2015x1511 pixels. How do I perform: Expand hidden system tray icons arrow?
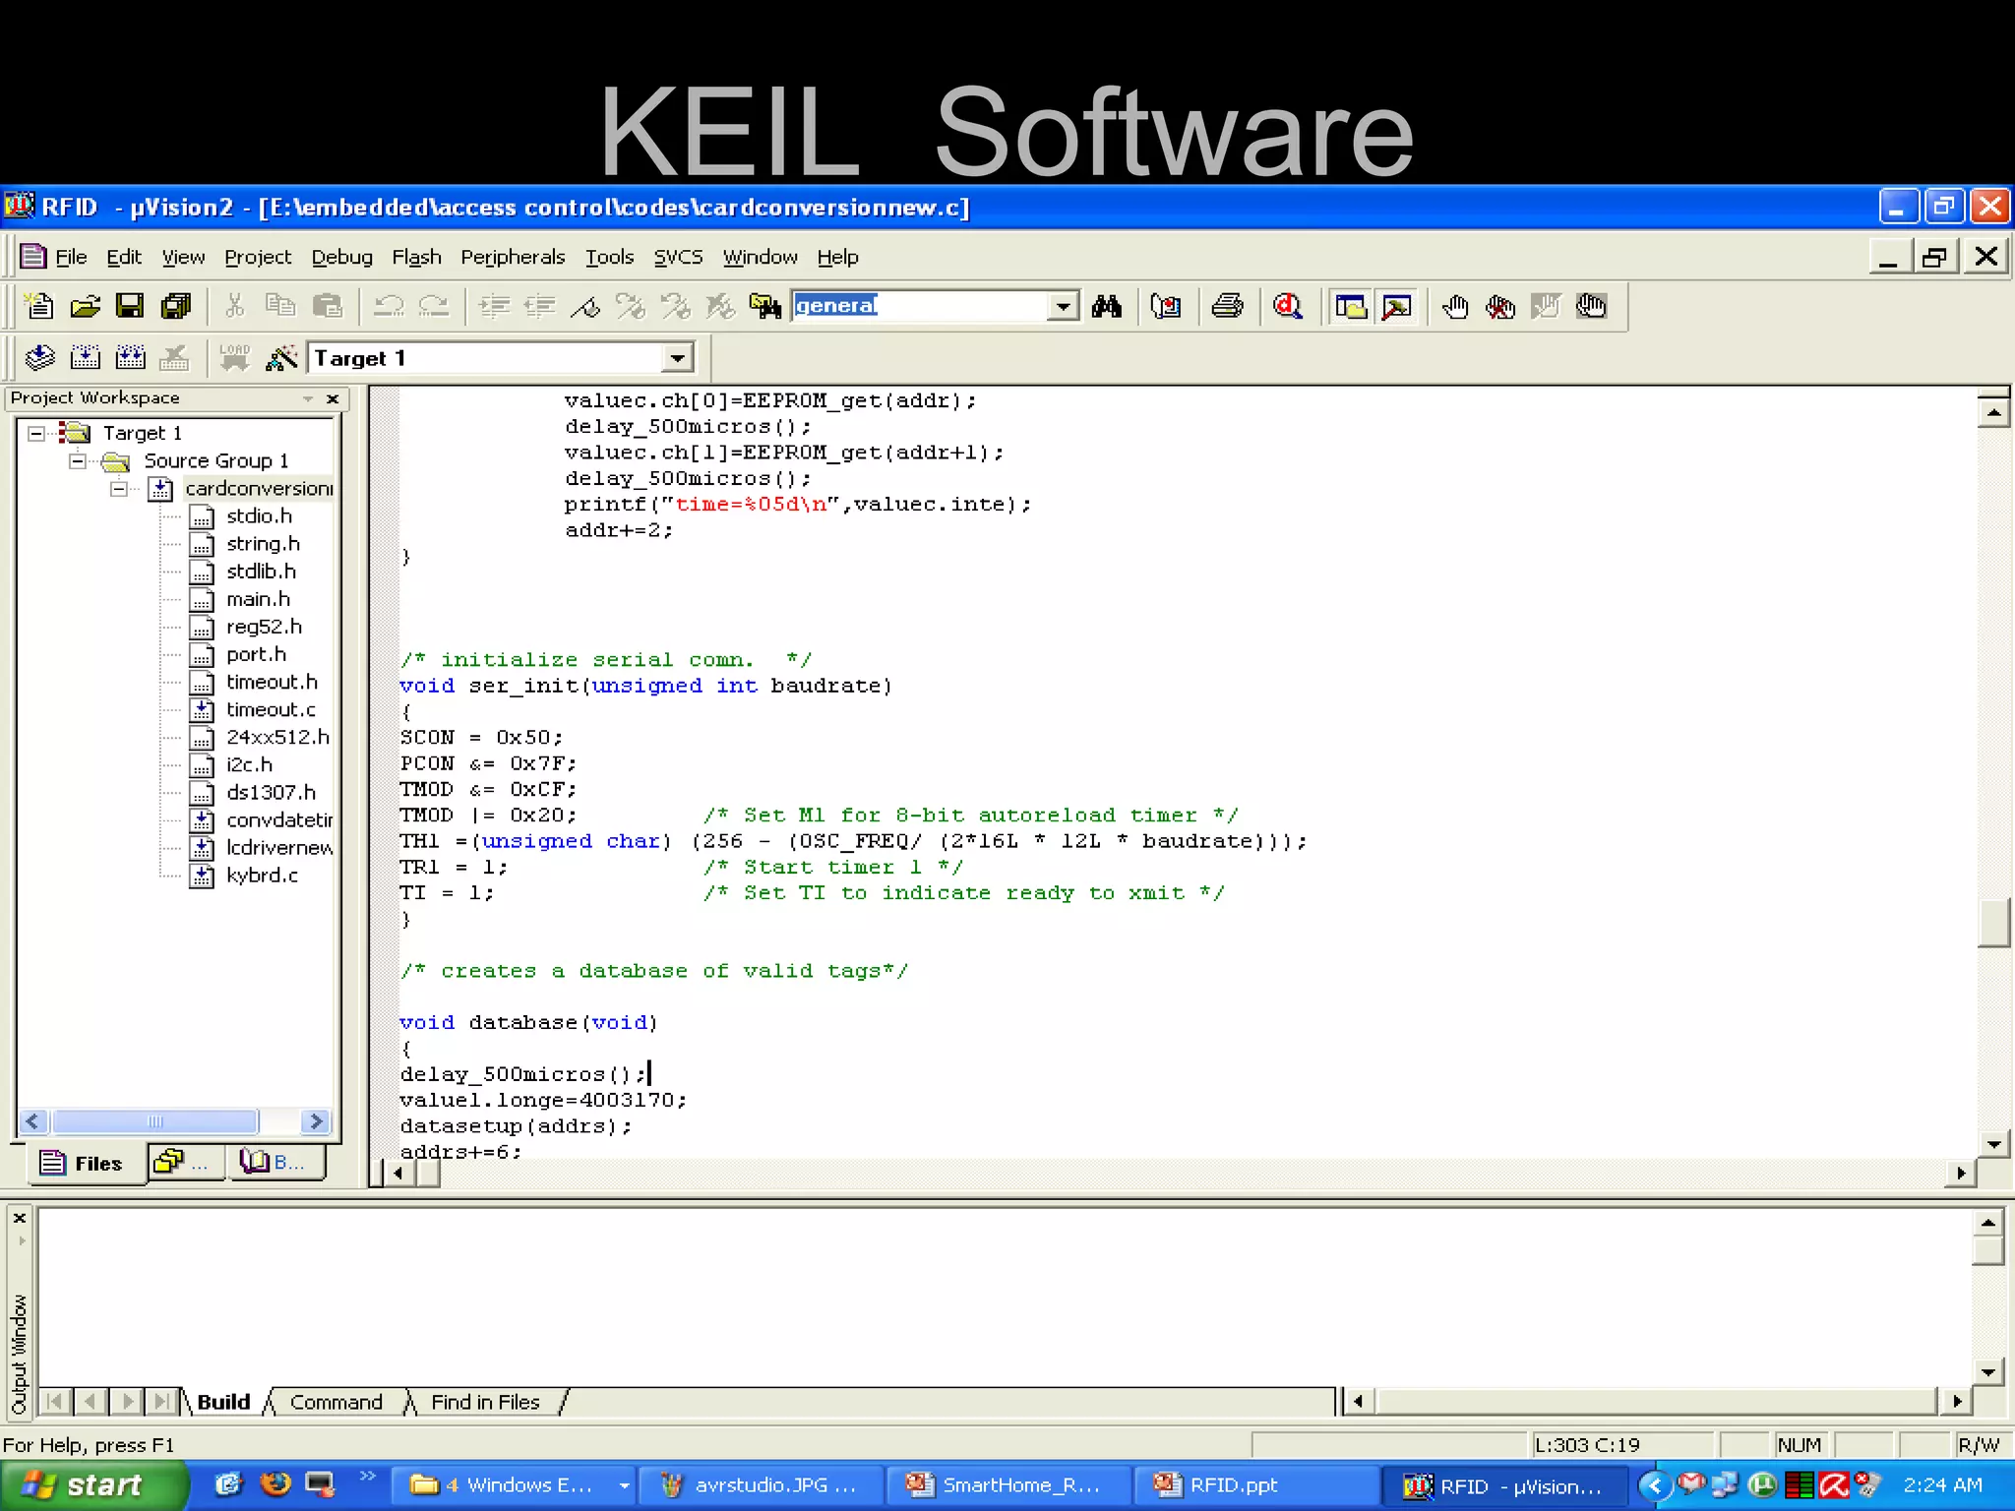click(x=1654, y=1485)
